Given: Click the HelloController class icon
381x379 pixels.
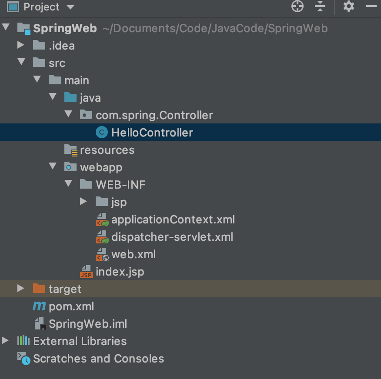Looking at the screenshot, I should (102, 133).
